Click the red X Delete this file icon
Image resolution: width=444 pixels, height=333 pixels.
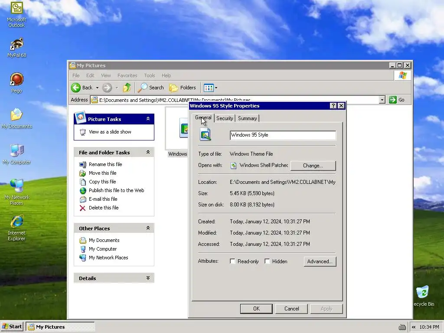(x=83, y=208)
